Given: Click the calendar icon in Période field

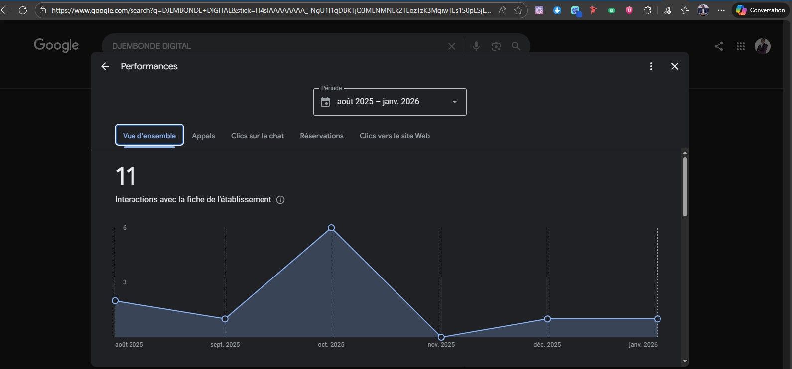Looking at the screenshot, I should pos(325,102).
